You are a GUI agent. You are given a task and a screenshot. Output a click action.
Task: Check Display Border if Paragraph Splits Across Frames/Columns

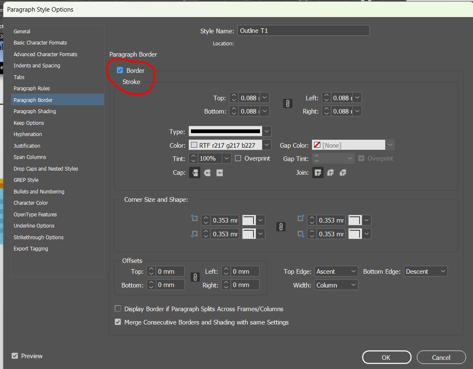(x=118, y=309)
